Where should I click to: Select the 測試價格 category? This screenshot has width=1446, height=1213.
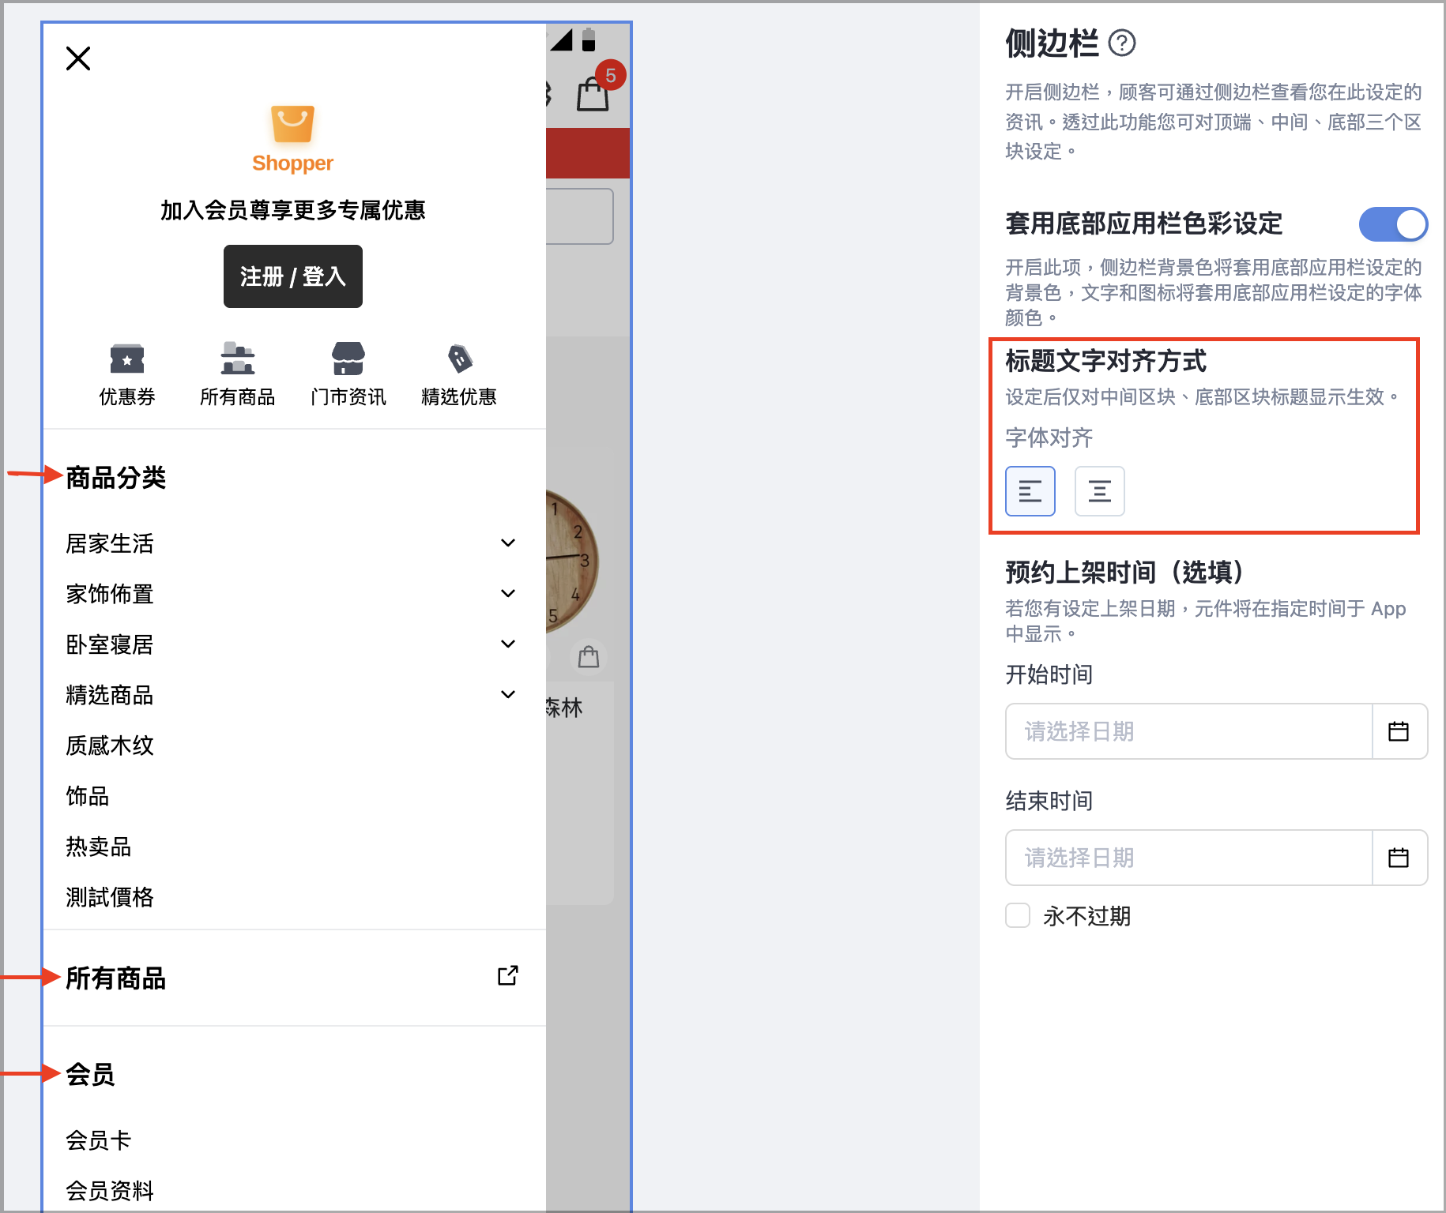click(110, 897)
